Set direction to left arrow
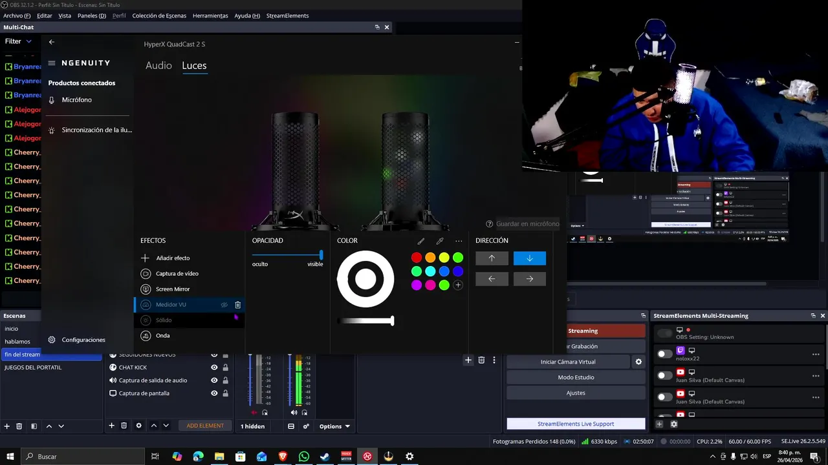The height and width of the screenshot is (465, 828). point(492,279)
